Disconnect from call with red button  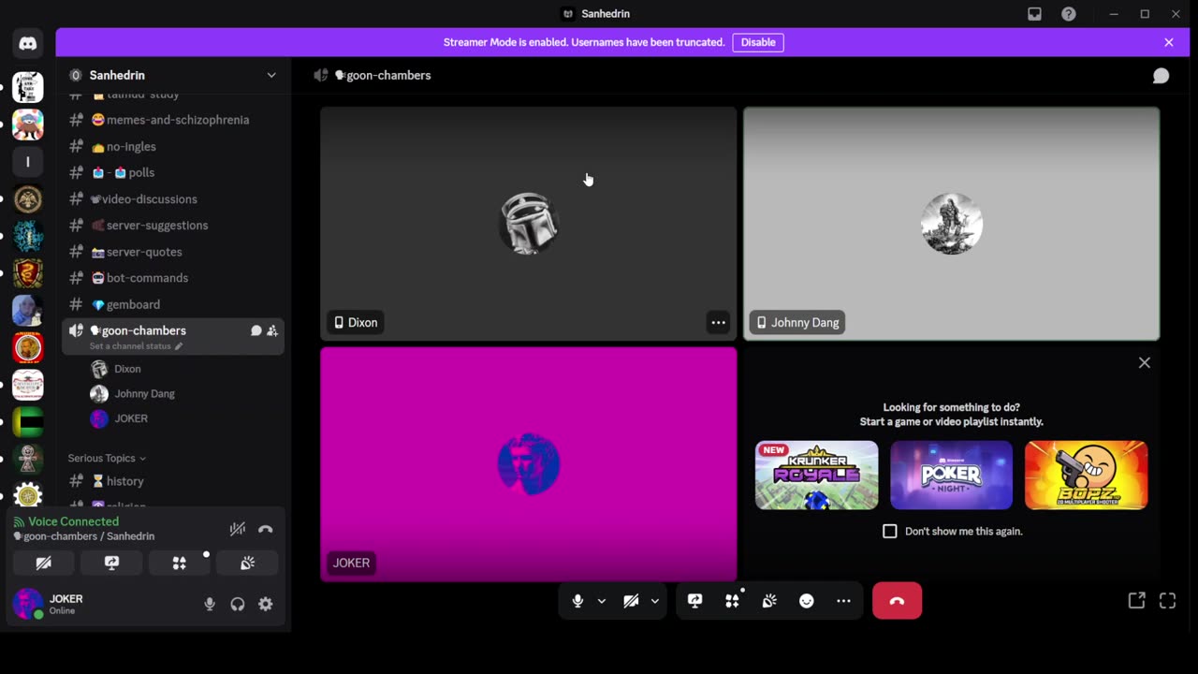pyautogui.click(x=897, y=601)
